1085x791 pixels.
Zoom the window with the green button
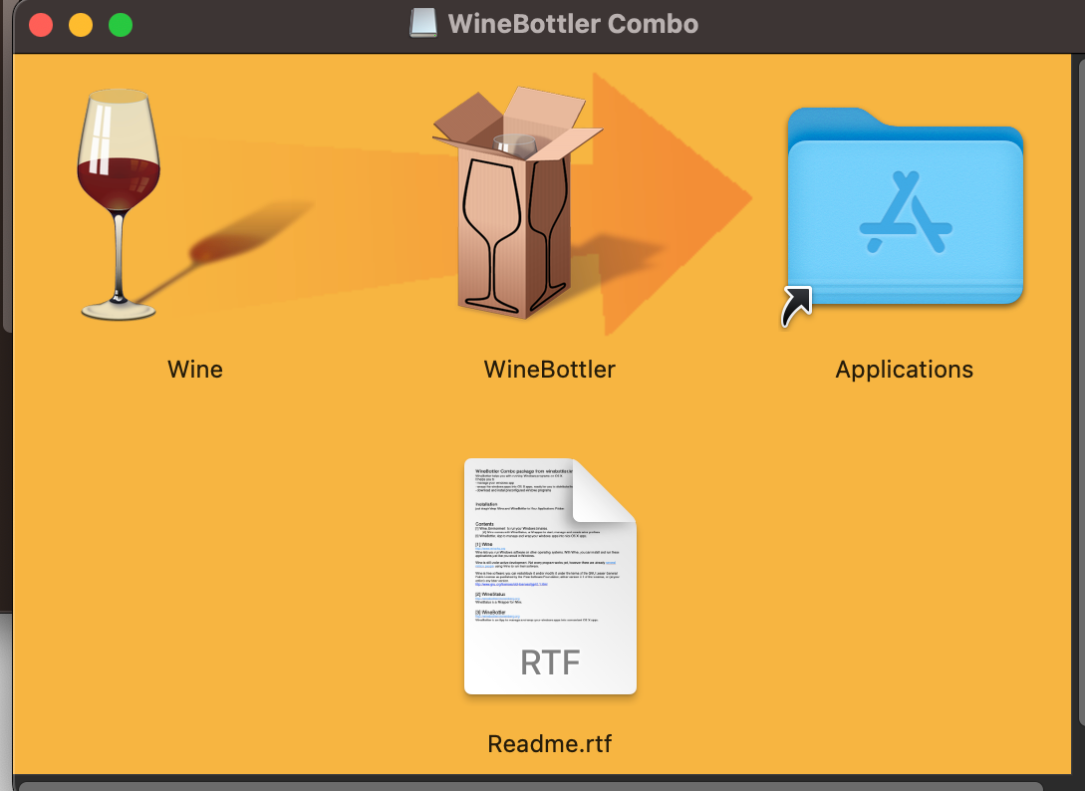pyautogui.click(x=121, y=25)
